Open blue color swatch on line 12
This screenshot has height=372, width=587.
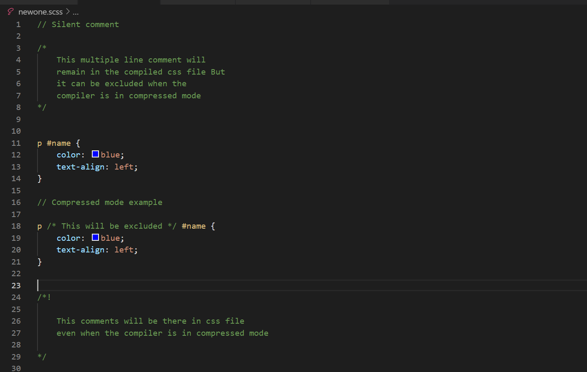[x=95, y=154]
